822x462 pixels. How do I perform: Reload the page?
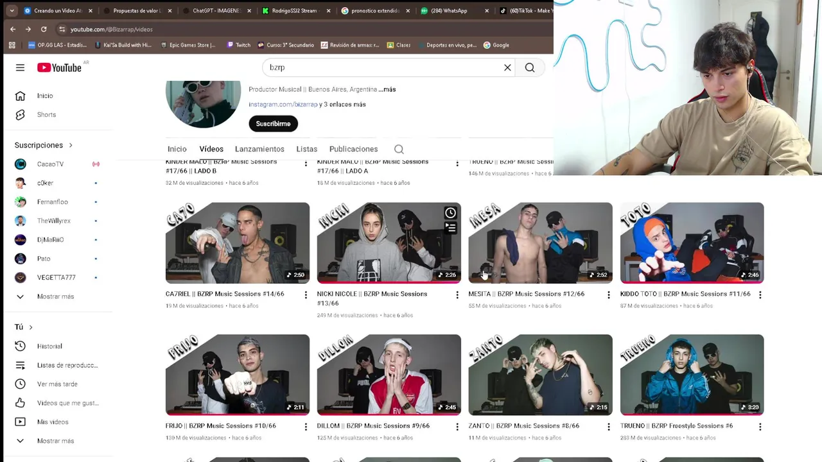tap(44, 29)
